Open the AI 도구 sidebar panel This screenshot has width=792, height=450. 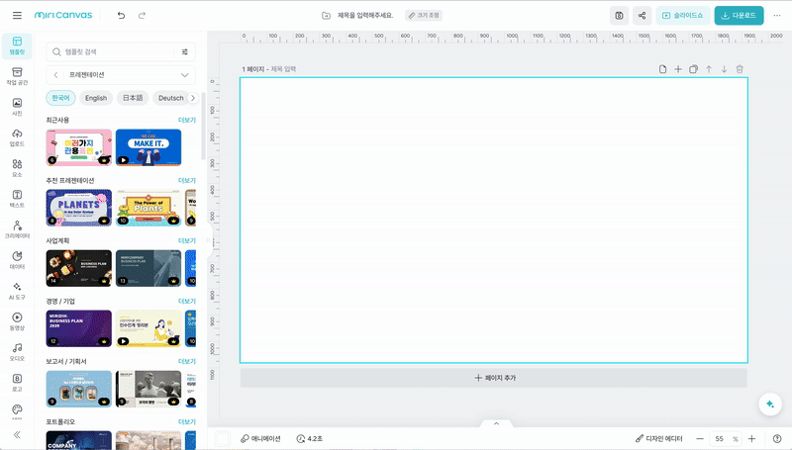pos(17,289)
